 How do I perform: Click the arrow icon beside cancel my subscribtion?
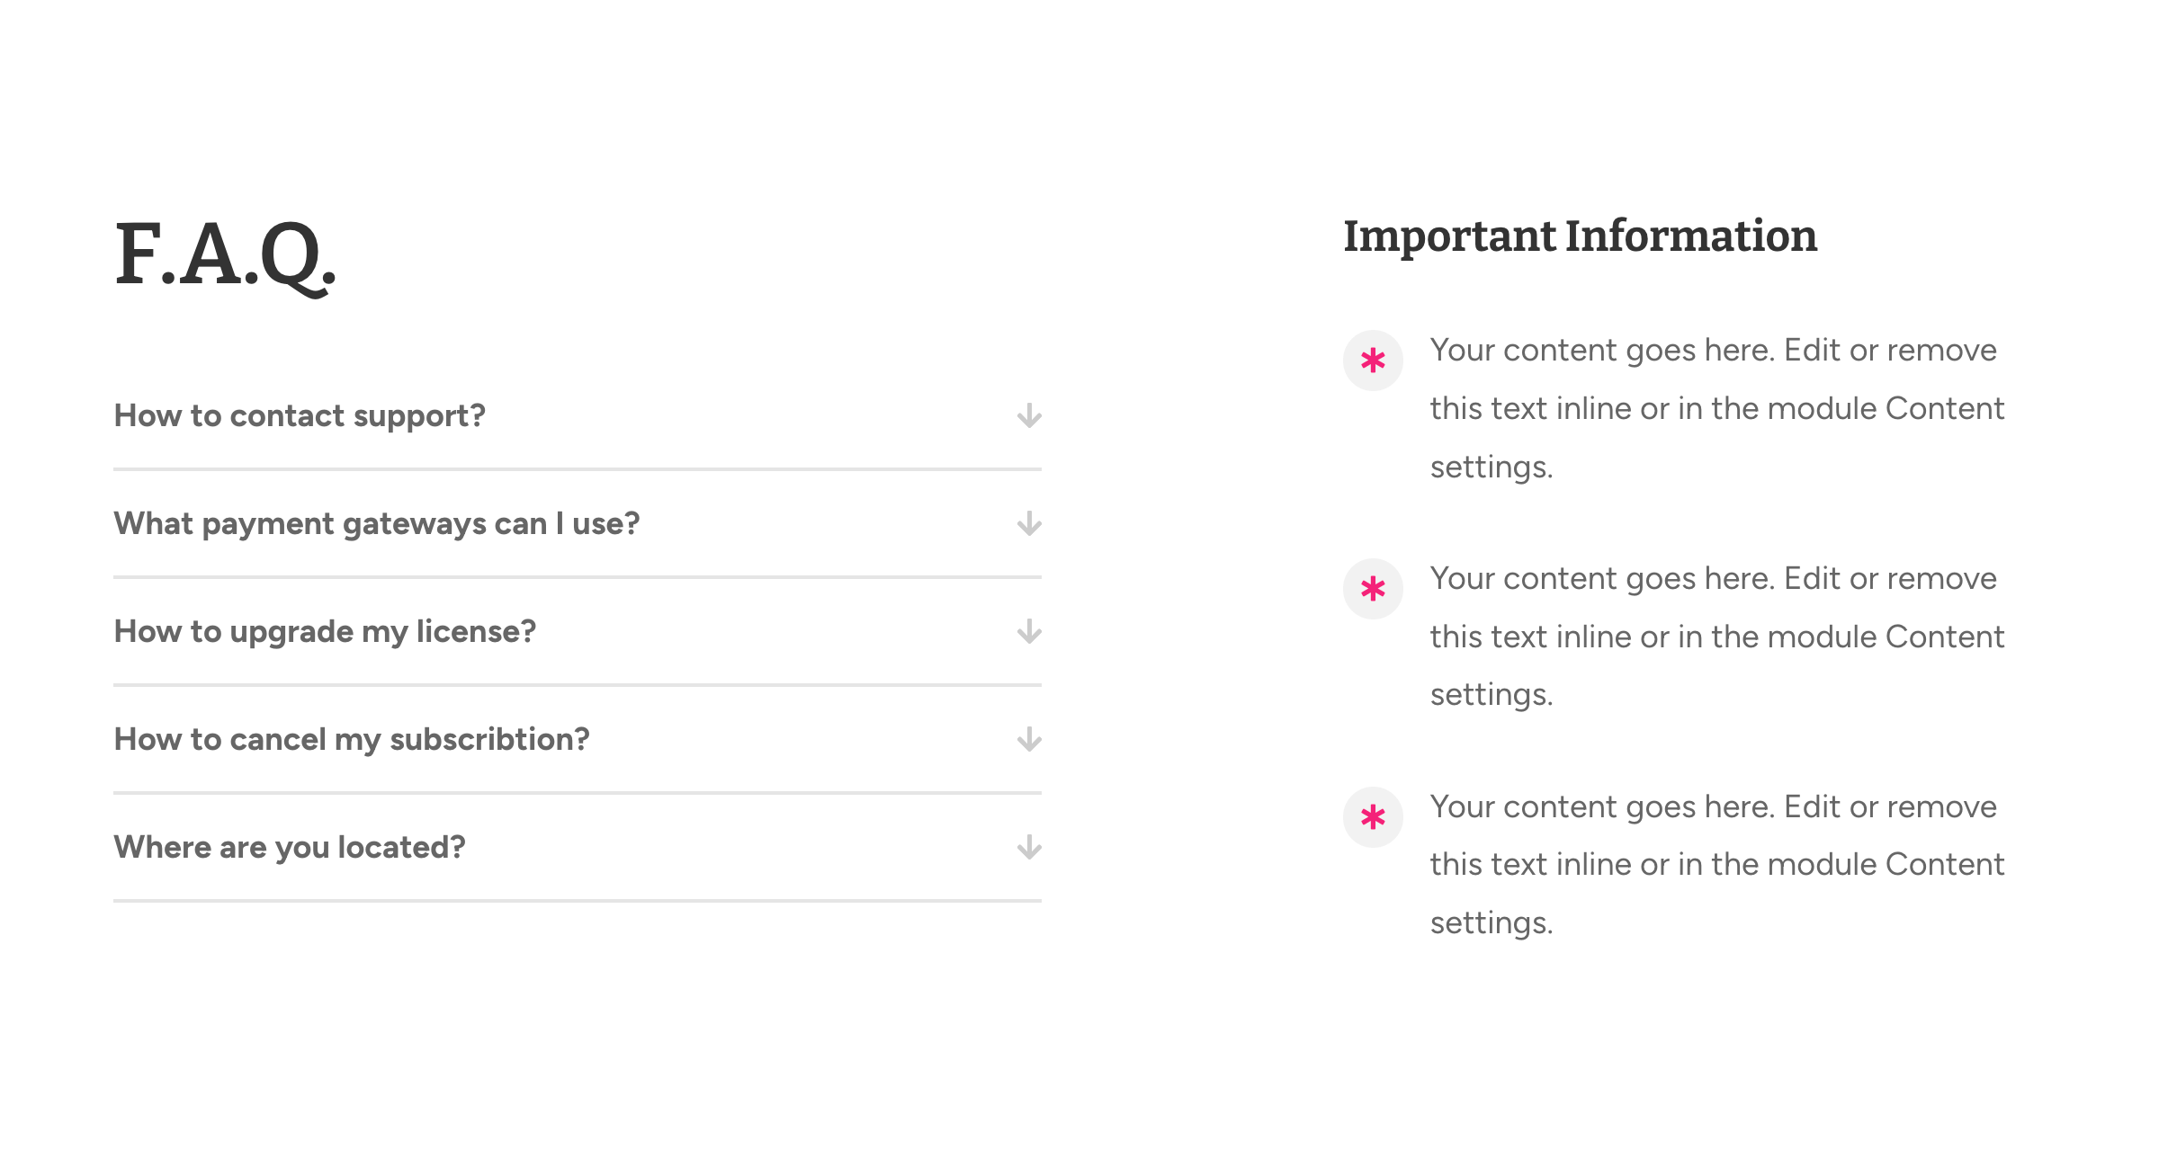point(1029,739)
